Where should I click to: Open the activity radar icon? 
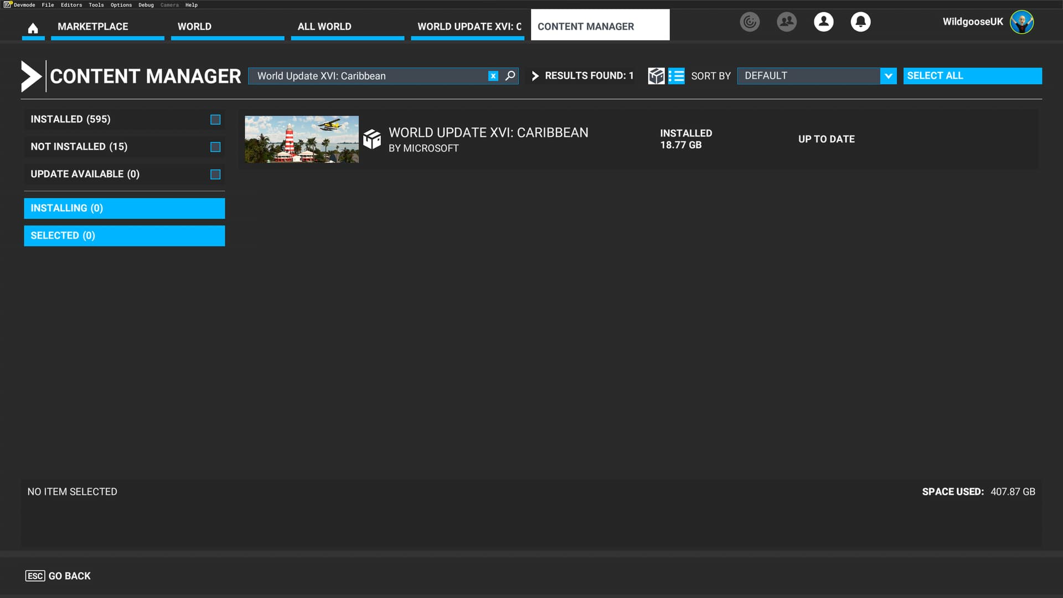(x=750, y=22)
